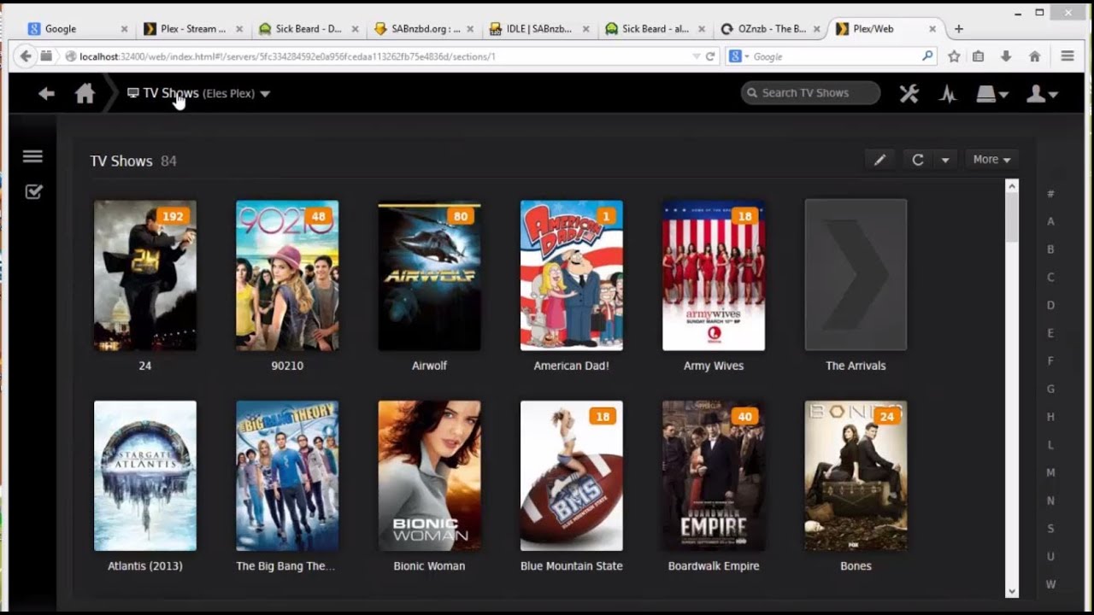This screenshot has width=1094, height=615.
Task: Open The Arrivals placeholder poster
Action: point(856,276)
